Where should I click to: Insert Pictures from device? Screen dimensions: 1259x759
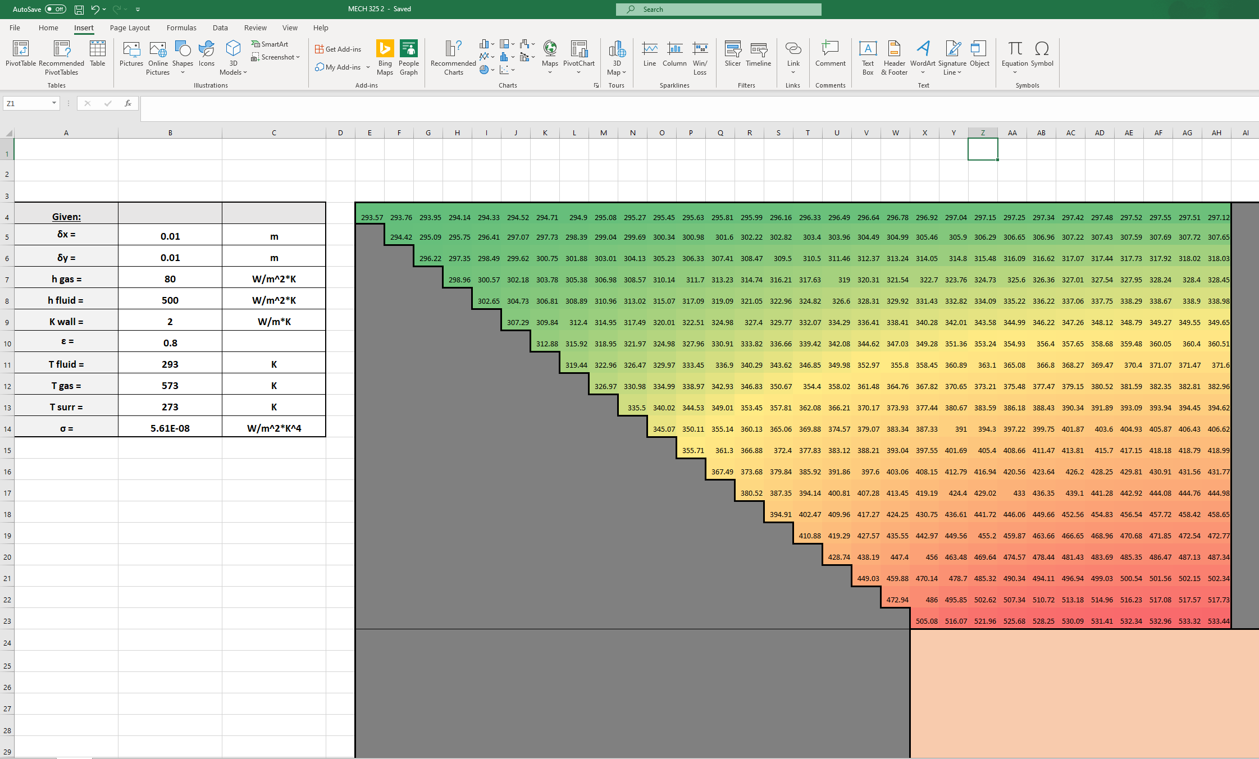[x=131, y=54]
